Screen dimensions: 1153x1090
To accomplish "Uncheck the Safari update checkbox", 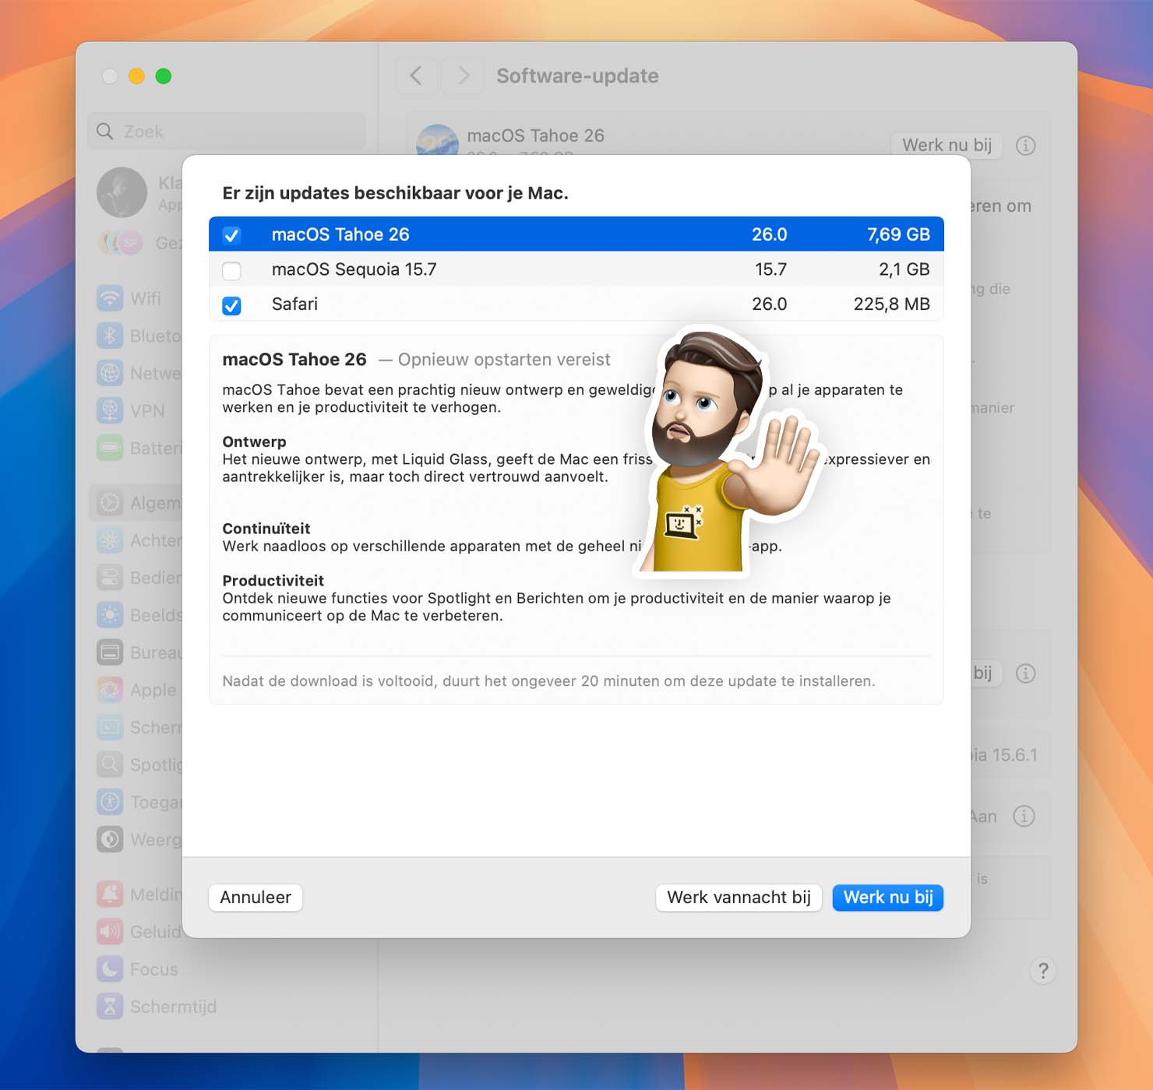I will 231,305.
